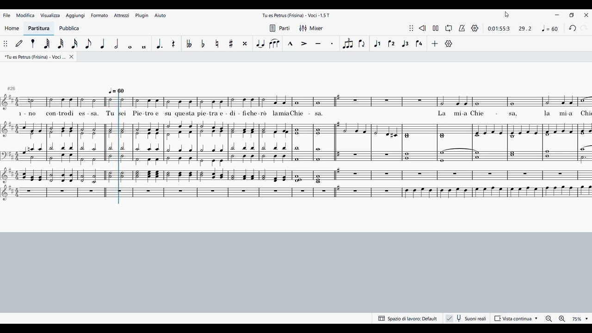Select the 64th note duration
The image size is (592, 333).
(47, 43)
